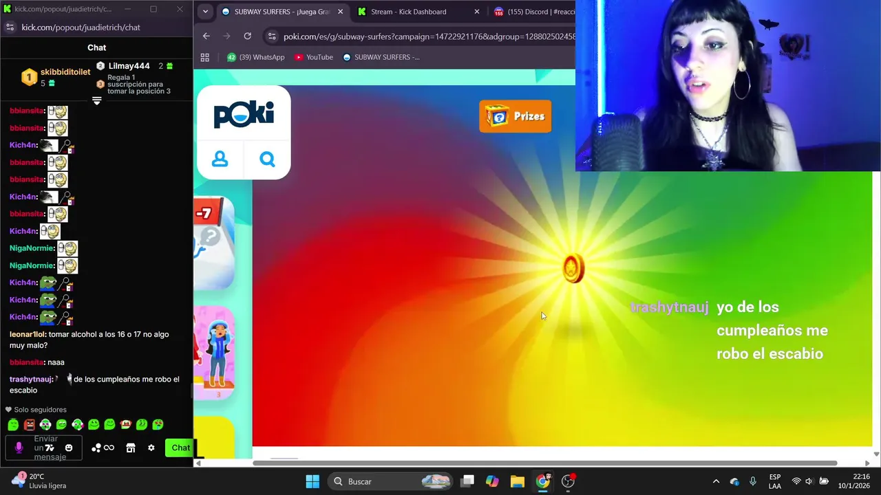This screenshot has width=881, height=495.
Task: Open the WhatsApp bookmark
Action: (255, 57)
